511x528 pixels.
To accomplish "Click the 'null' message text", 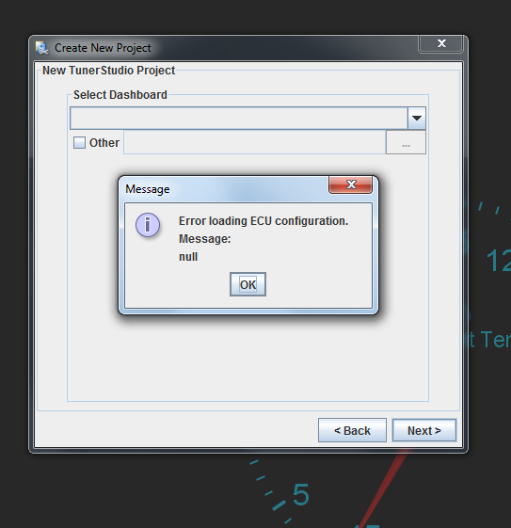I will (188, 257).
